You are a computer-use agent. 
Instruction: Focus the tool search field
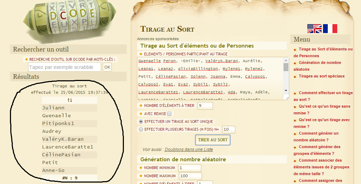coord(65,67)
